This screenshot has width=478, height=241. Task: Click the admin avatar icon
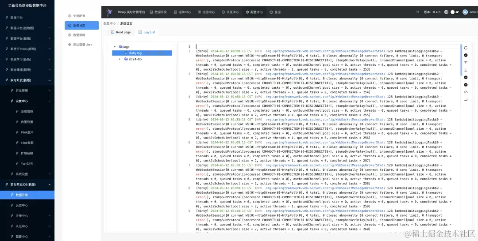pyautogui.click(x=465, y=12)
